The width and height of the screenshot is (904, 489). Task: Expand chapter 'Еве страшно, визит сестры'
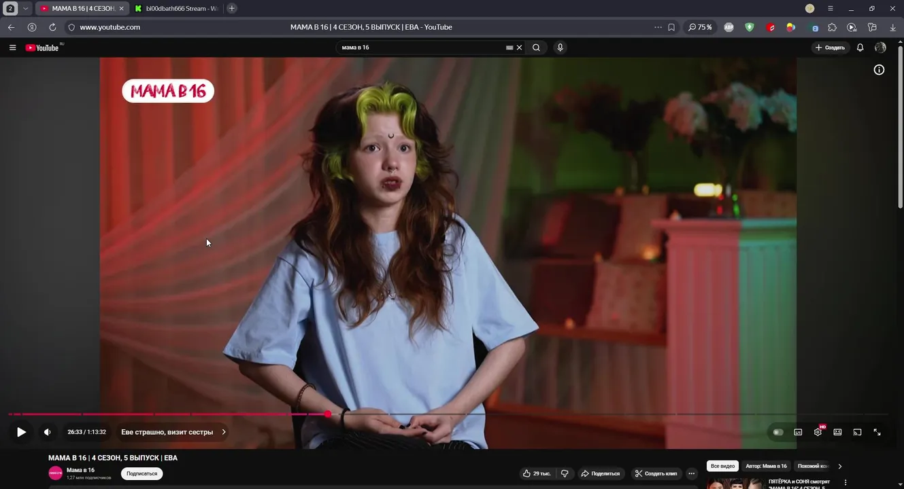click(x=173, y=432)
